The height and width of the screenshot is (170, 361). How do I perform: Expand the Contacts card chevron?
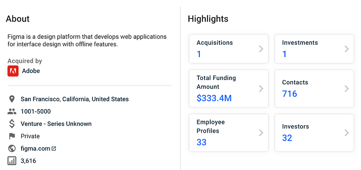coord(347,89)
